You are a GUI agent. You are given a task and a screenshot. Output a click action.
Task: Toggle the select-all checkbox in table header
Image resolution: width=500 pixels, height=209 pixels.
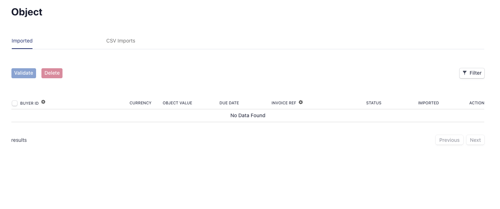pyautogui.click(x=15, y=103)
